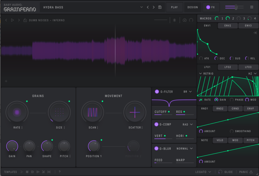Click the plus icon below waveform

(x=6, y=81)
